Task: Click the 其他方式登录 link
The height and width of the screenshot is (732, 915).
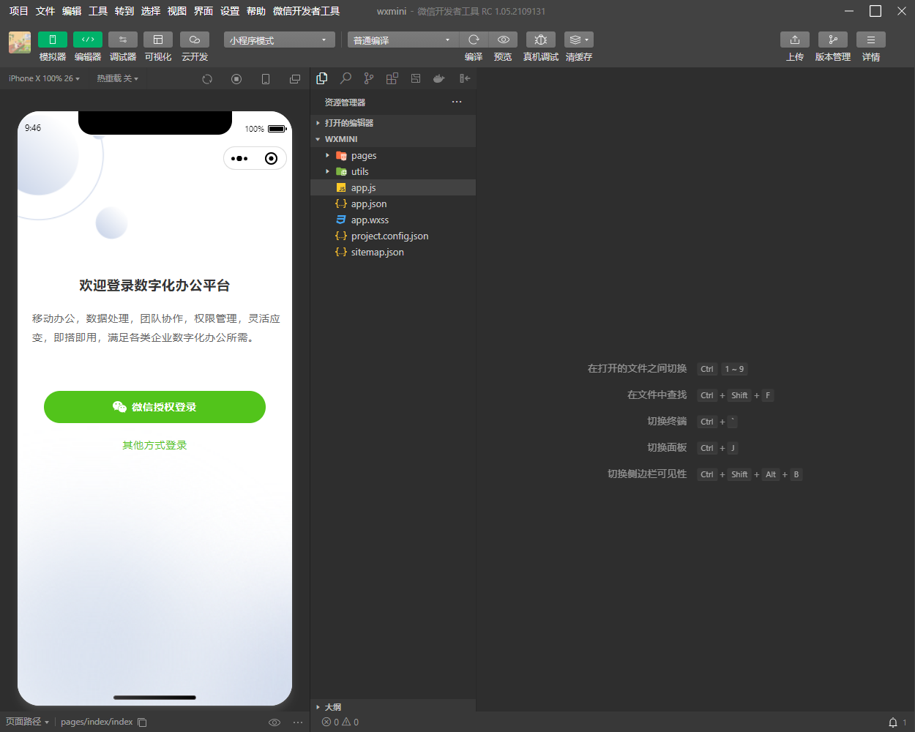Action: pyautogui.click(x=154, y=445)
